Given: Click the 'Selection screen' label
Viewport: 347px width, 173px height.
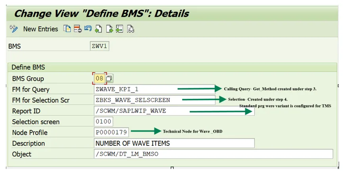Looking at the screenshot, I should [x=36, y=122].
